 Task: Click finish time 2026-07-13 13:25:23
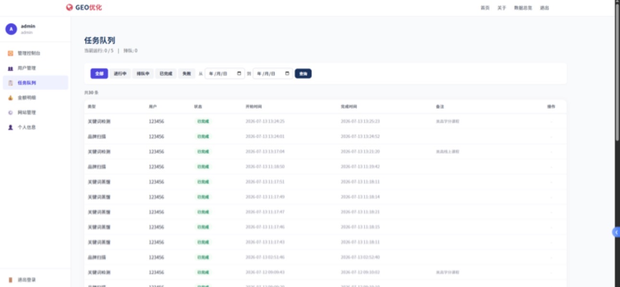coord(360,121)
